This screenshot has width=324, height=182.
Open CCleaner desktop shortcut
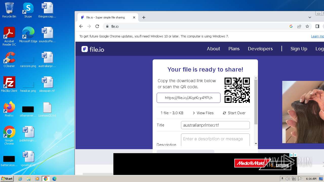pos(9,60)
